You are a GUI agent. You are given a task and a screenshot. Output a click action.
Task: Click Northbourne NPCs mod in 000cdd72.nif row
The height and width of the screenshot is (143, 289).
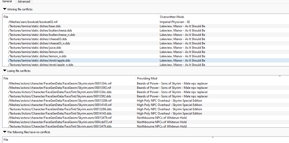pyautogui.click(x=162, y=122)
